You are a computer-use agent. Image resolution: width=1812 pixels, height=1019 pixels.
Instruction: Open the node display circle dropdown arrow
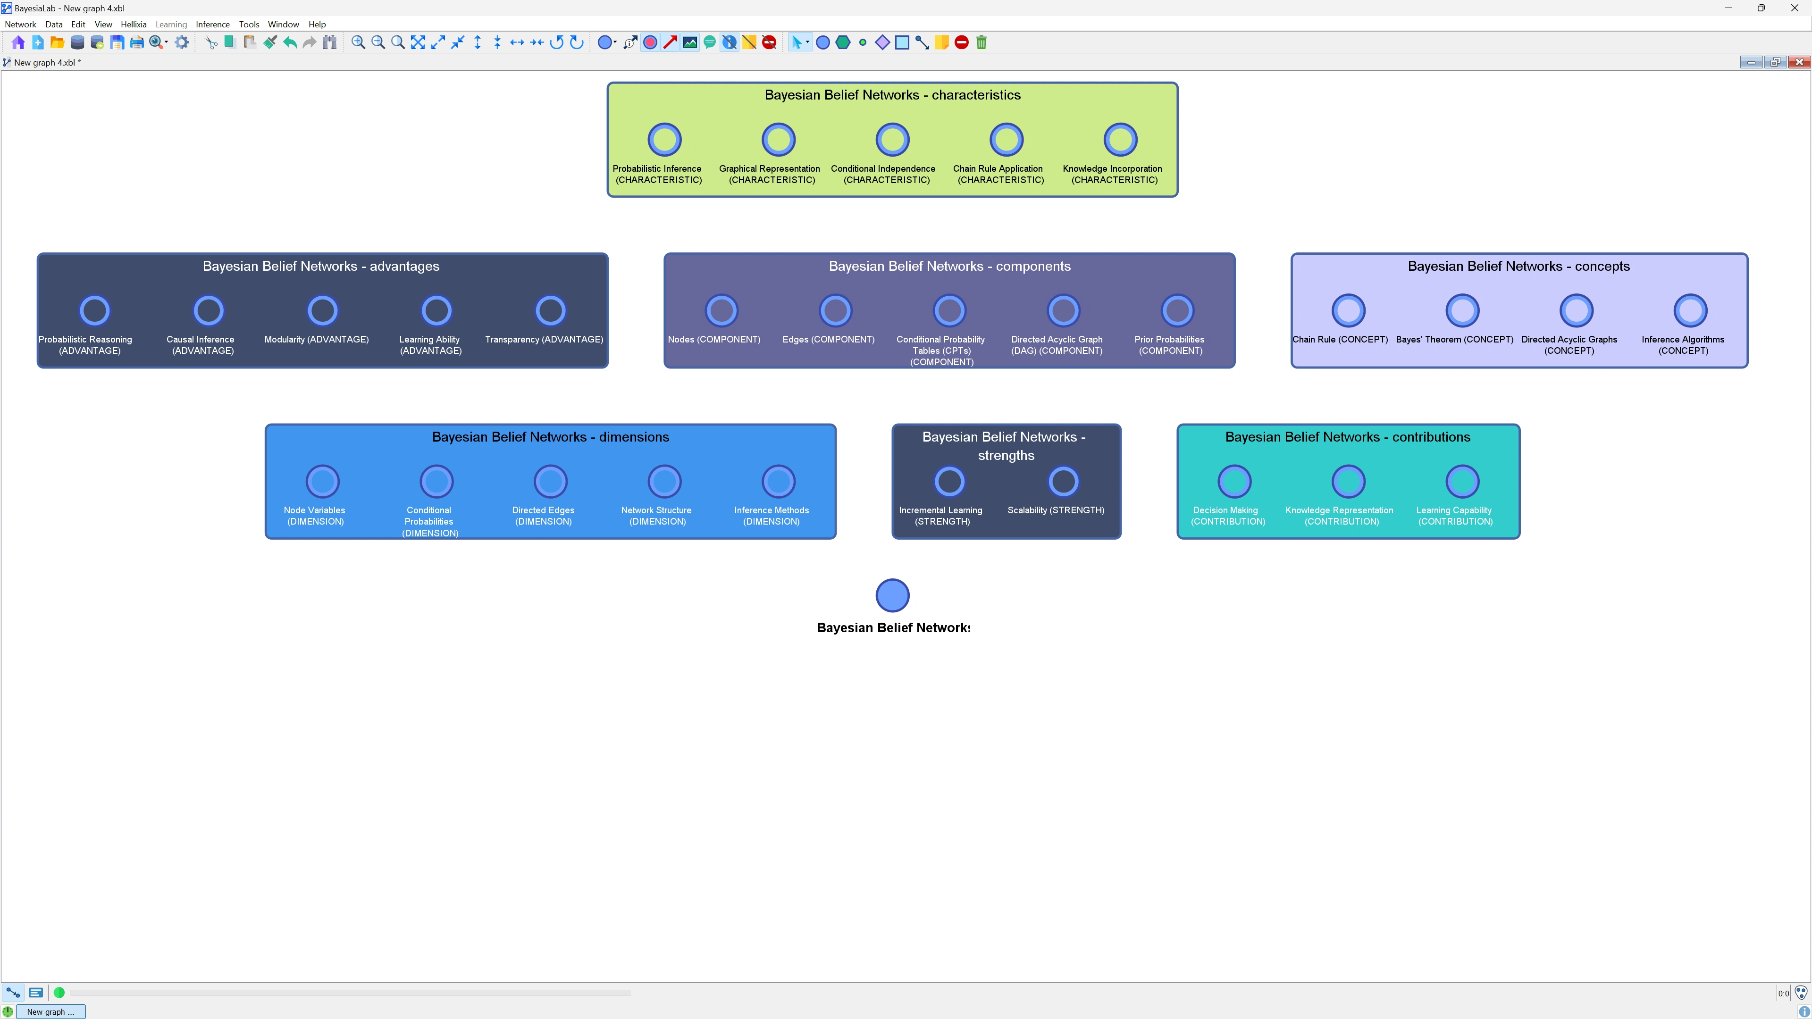pyautogui.click(x=615, y=42)
